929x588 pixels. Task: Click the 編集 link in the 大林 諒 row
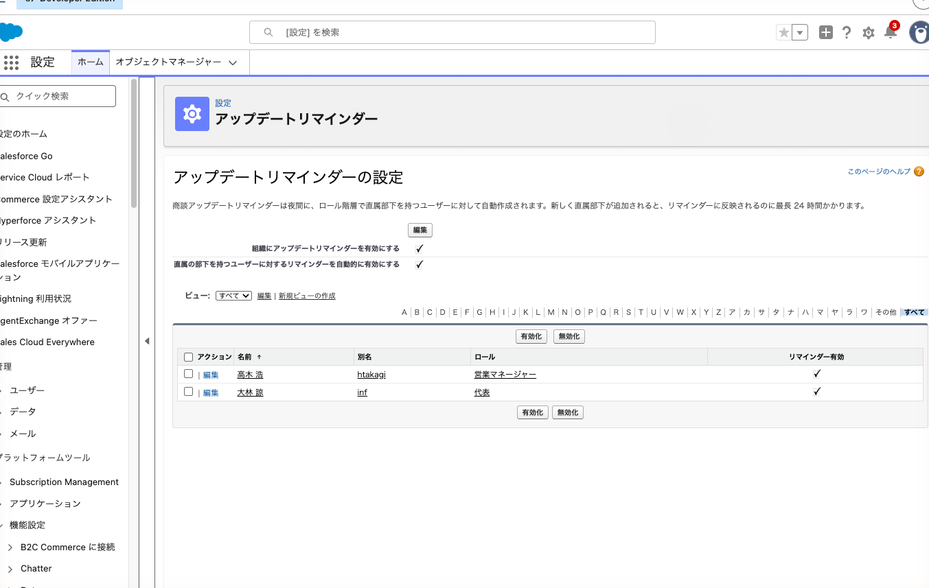[211, 393]
